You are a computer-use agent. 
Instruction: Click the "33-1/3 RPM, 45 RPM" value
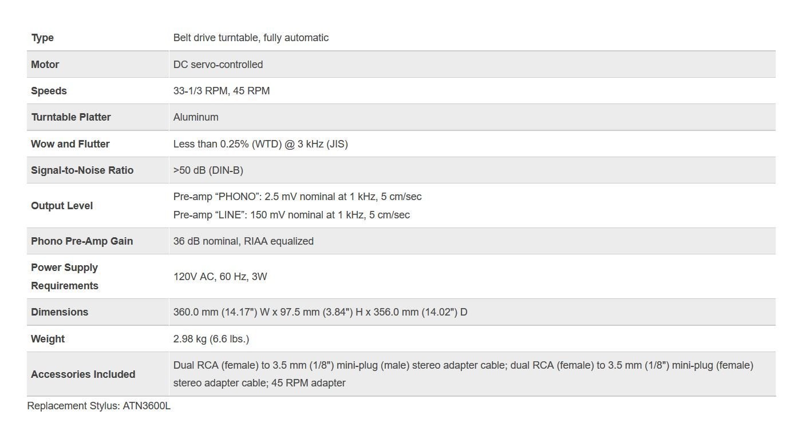pyautogui.click(x=222, y=91)
